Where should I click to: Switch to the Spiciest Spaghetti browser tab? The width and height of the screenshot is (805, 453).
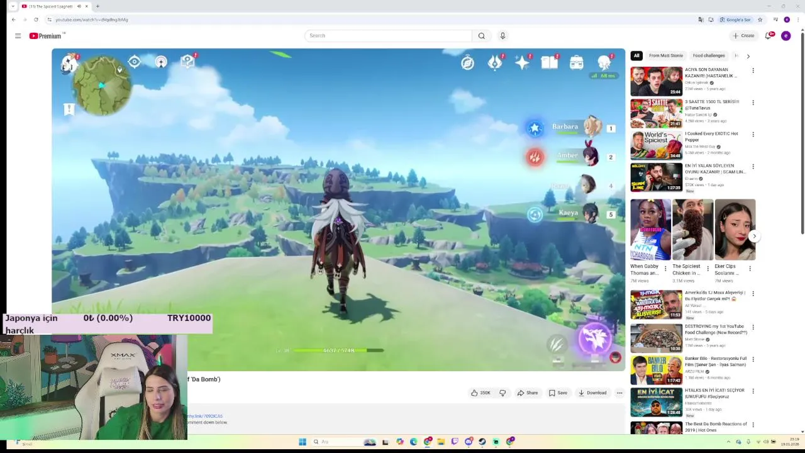point(54,6)
